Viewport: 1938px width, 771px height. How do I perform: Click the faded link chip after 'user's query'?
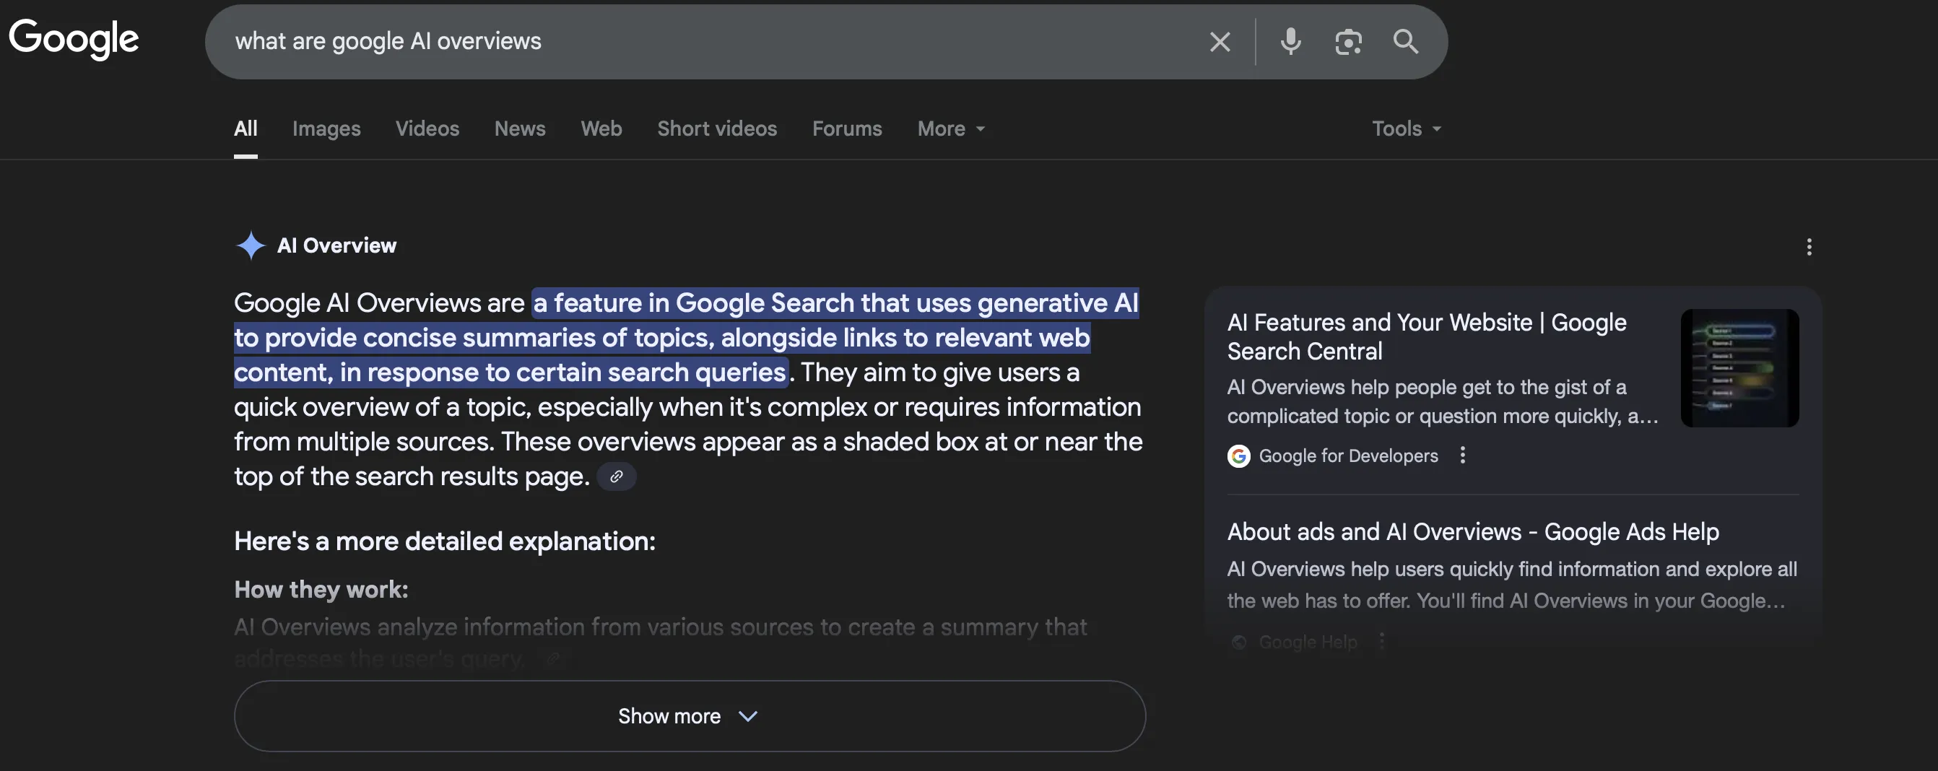click(552, 659)
